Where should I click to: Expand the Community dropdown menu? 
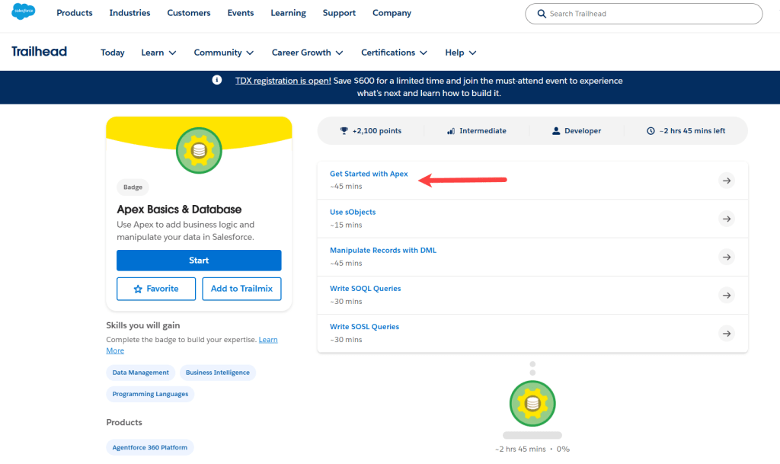(223, 53)
